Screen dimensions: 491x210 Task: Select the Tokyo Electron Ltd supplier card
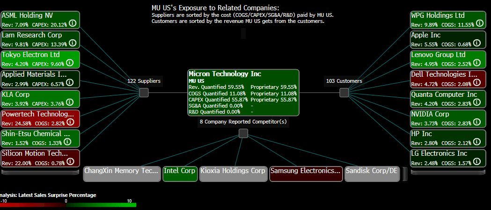point(40,58)
